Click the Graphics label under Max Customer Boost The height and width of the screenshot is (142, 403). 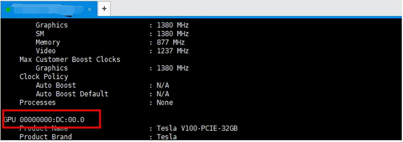coord(52,68)
